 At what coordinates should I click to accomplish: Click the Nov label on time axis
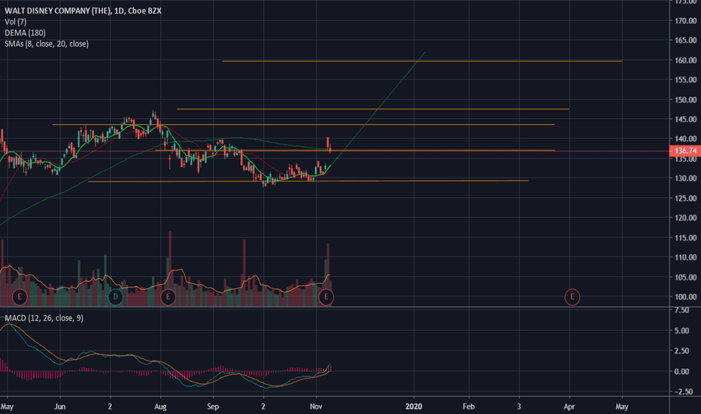coord(316,406)
